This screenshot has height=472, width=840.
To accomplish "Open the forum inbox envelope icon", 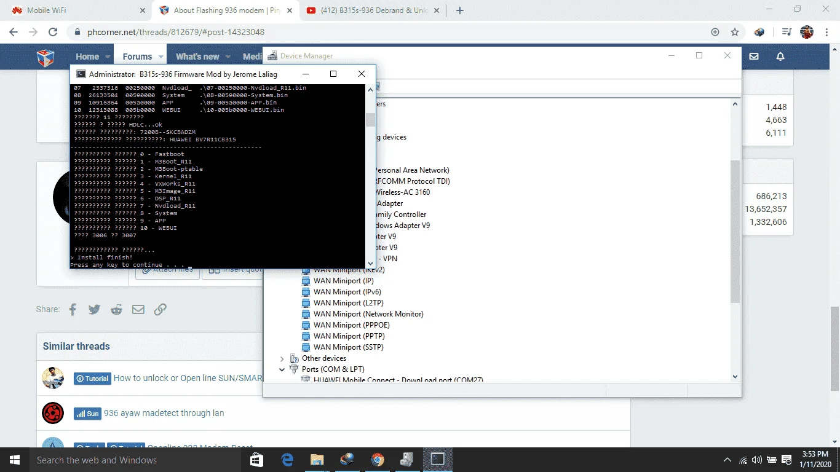I will (754, 57).
